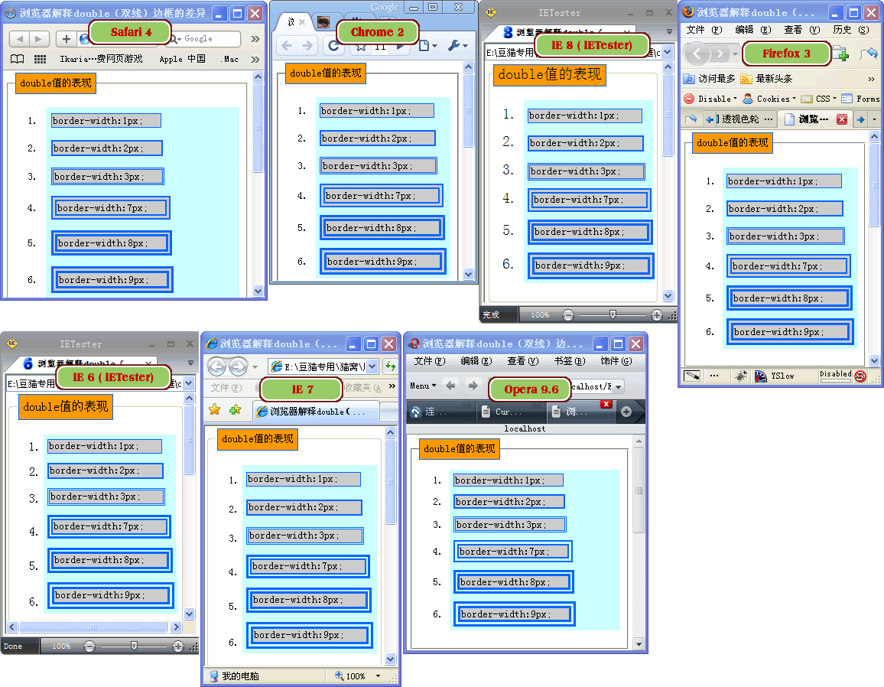Go forward in the Safari 4 window
The image size is (884, 687).
(x=38, y=39)
